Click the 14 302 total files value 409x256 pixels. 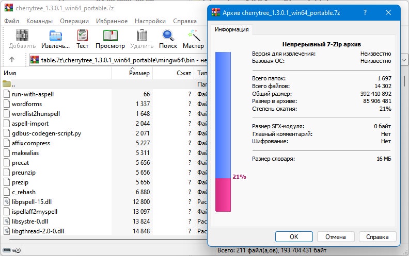(x=383, y=86)
